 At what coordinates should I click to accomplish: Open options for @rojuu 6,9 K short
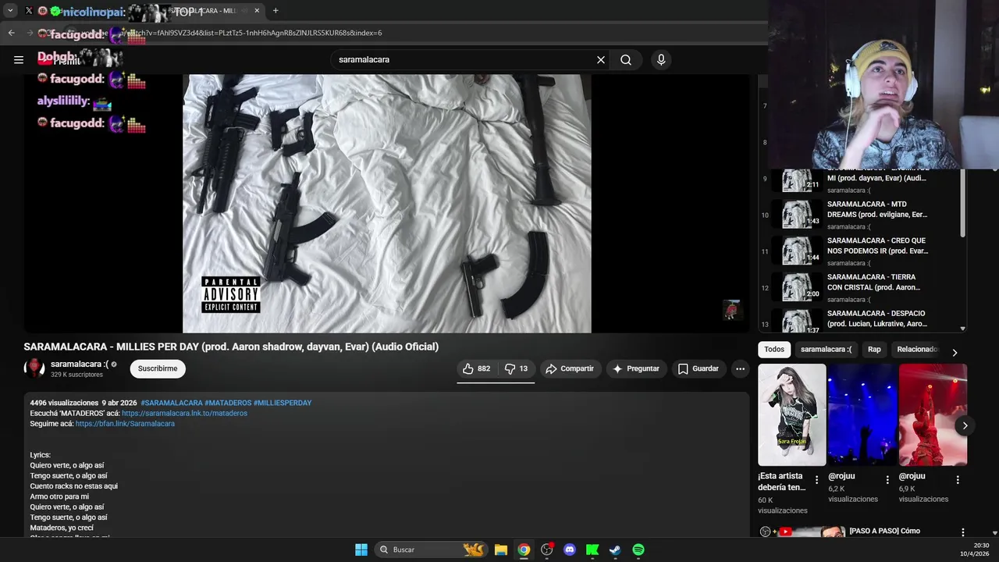[x=958, y=480]
